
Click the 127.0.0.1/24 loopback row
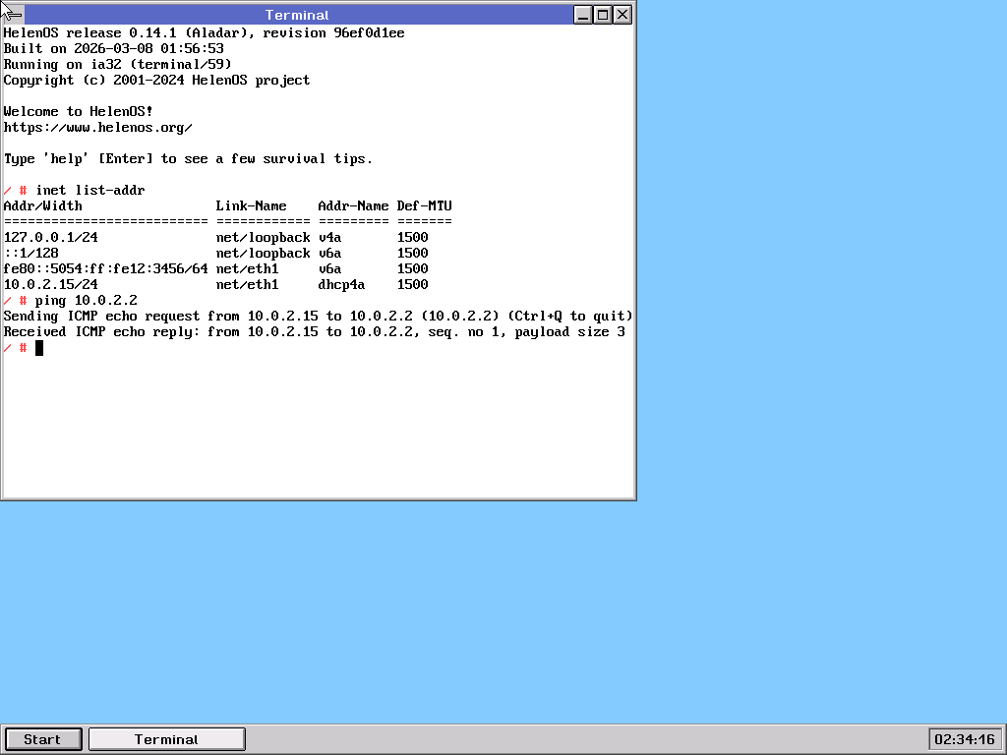tap(51, 237)
